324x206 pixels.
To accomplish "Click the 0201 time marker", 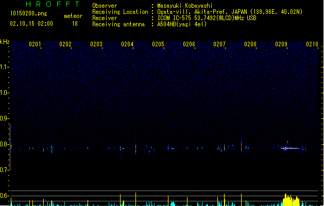I will pos(35,44).
